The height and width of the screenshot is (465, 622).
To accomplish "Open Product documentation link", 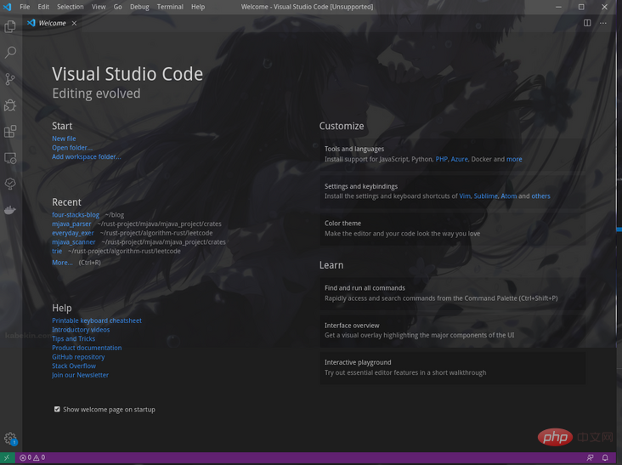I will (87, 348).
